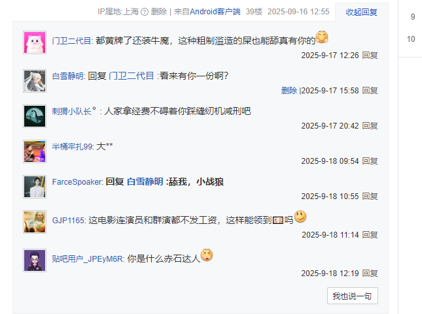Open the Android客户端 link
Image resolution: width=422 pixels, height=314 pixels.
(x=215, y=12)
